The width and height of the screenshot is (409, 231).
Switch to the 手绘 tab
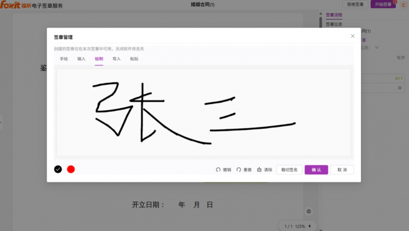[64, 59]
